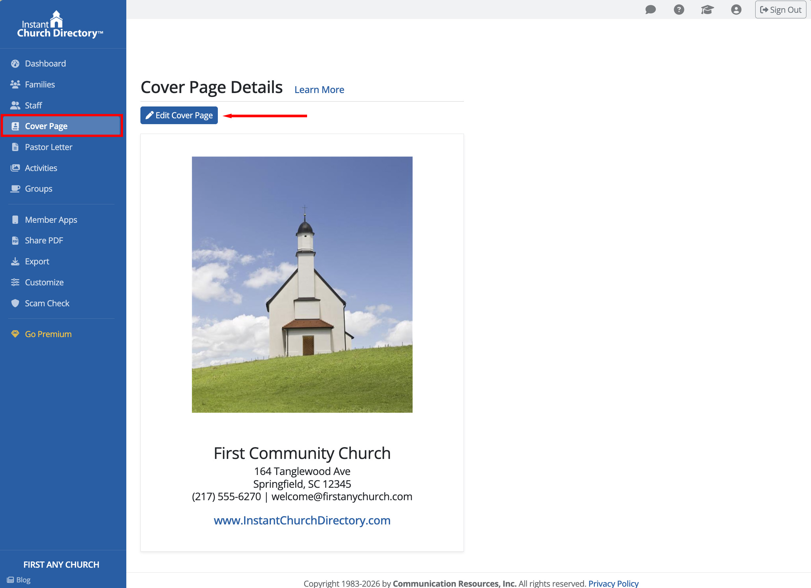Click the Sign Out button

(780, 9)
